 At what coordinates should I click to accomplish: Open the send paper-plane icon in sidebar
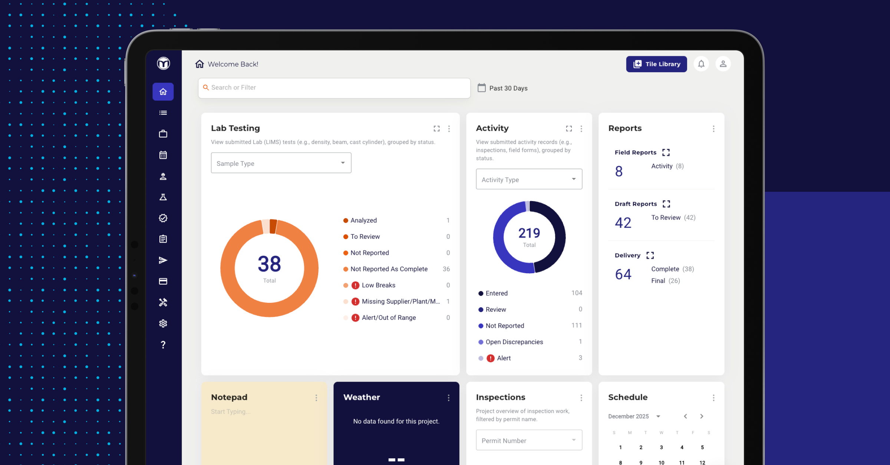pos(163,260)
